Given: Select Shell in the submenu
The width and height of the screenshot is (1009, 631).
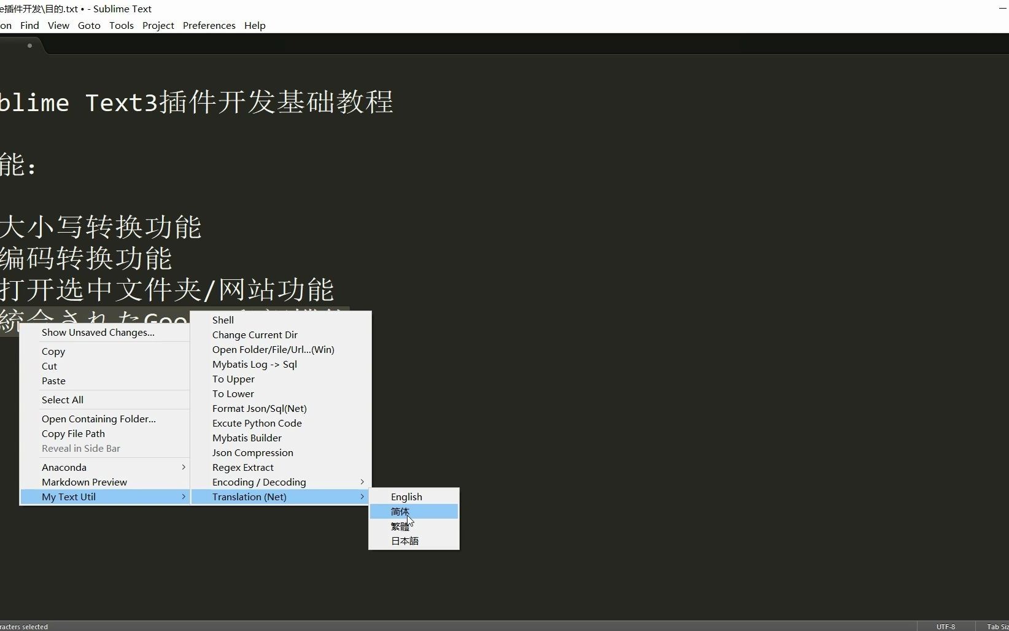Looking at the screenshot, I should (x=281, y=320).
